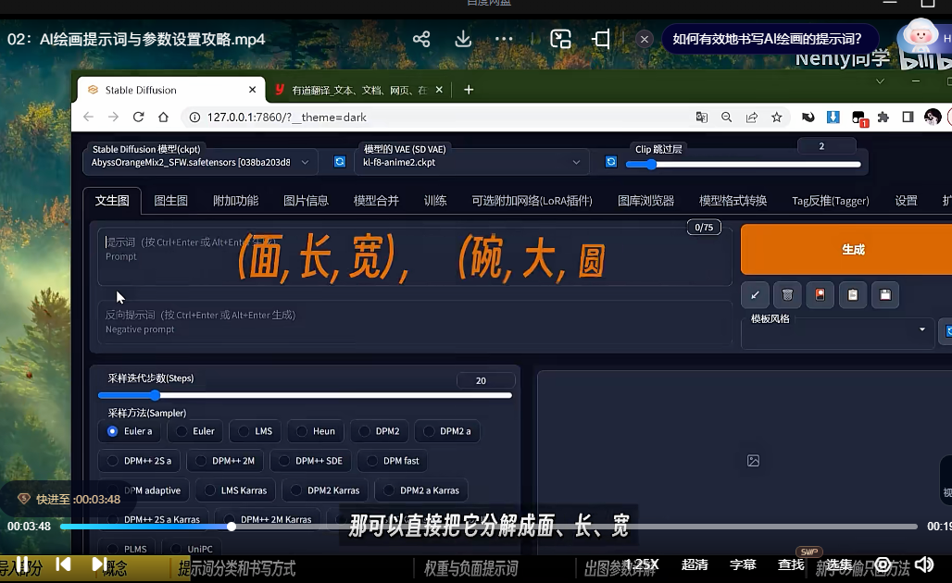The width and height of the screenshot is (952, 583).
Task: Click the arrow icon to read last parameters
Action: [x=756, y=295]
